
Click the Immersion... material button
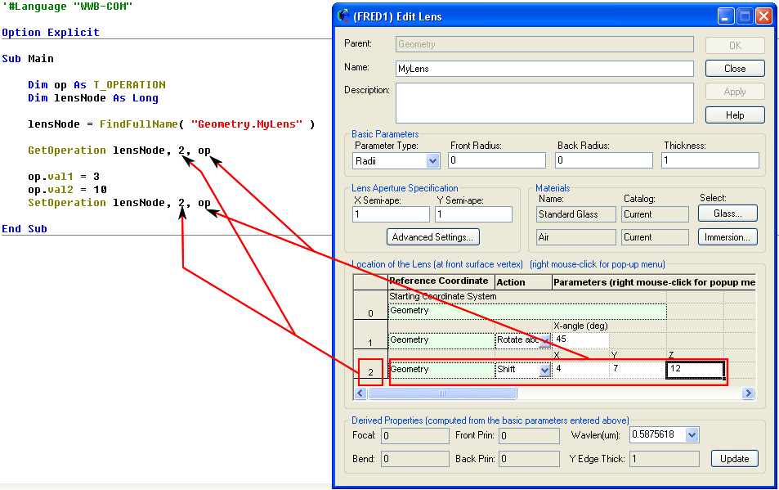point(728,237)
